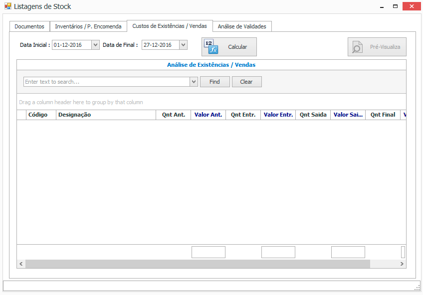Go to the Análise de Validades tab
The height and width of the screenshot is (295, 423).
[x=242, y=26]
